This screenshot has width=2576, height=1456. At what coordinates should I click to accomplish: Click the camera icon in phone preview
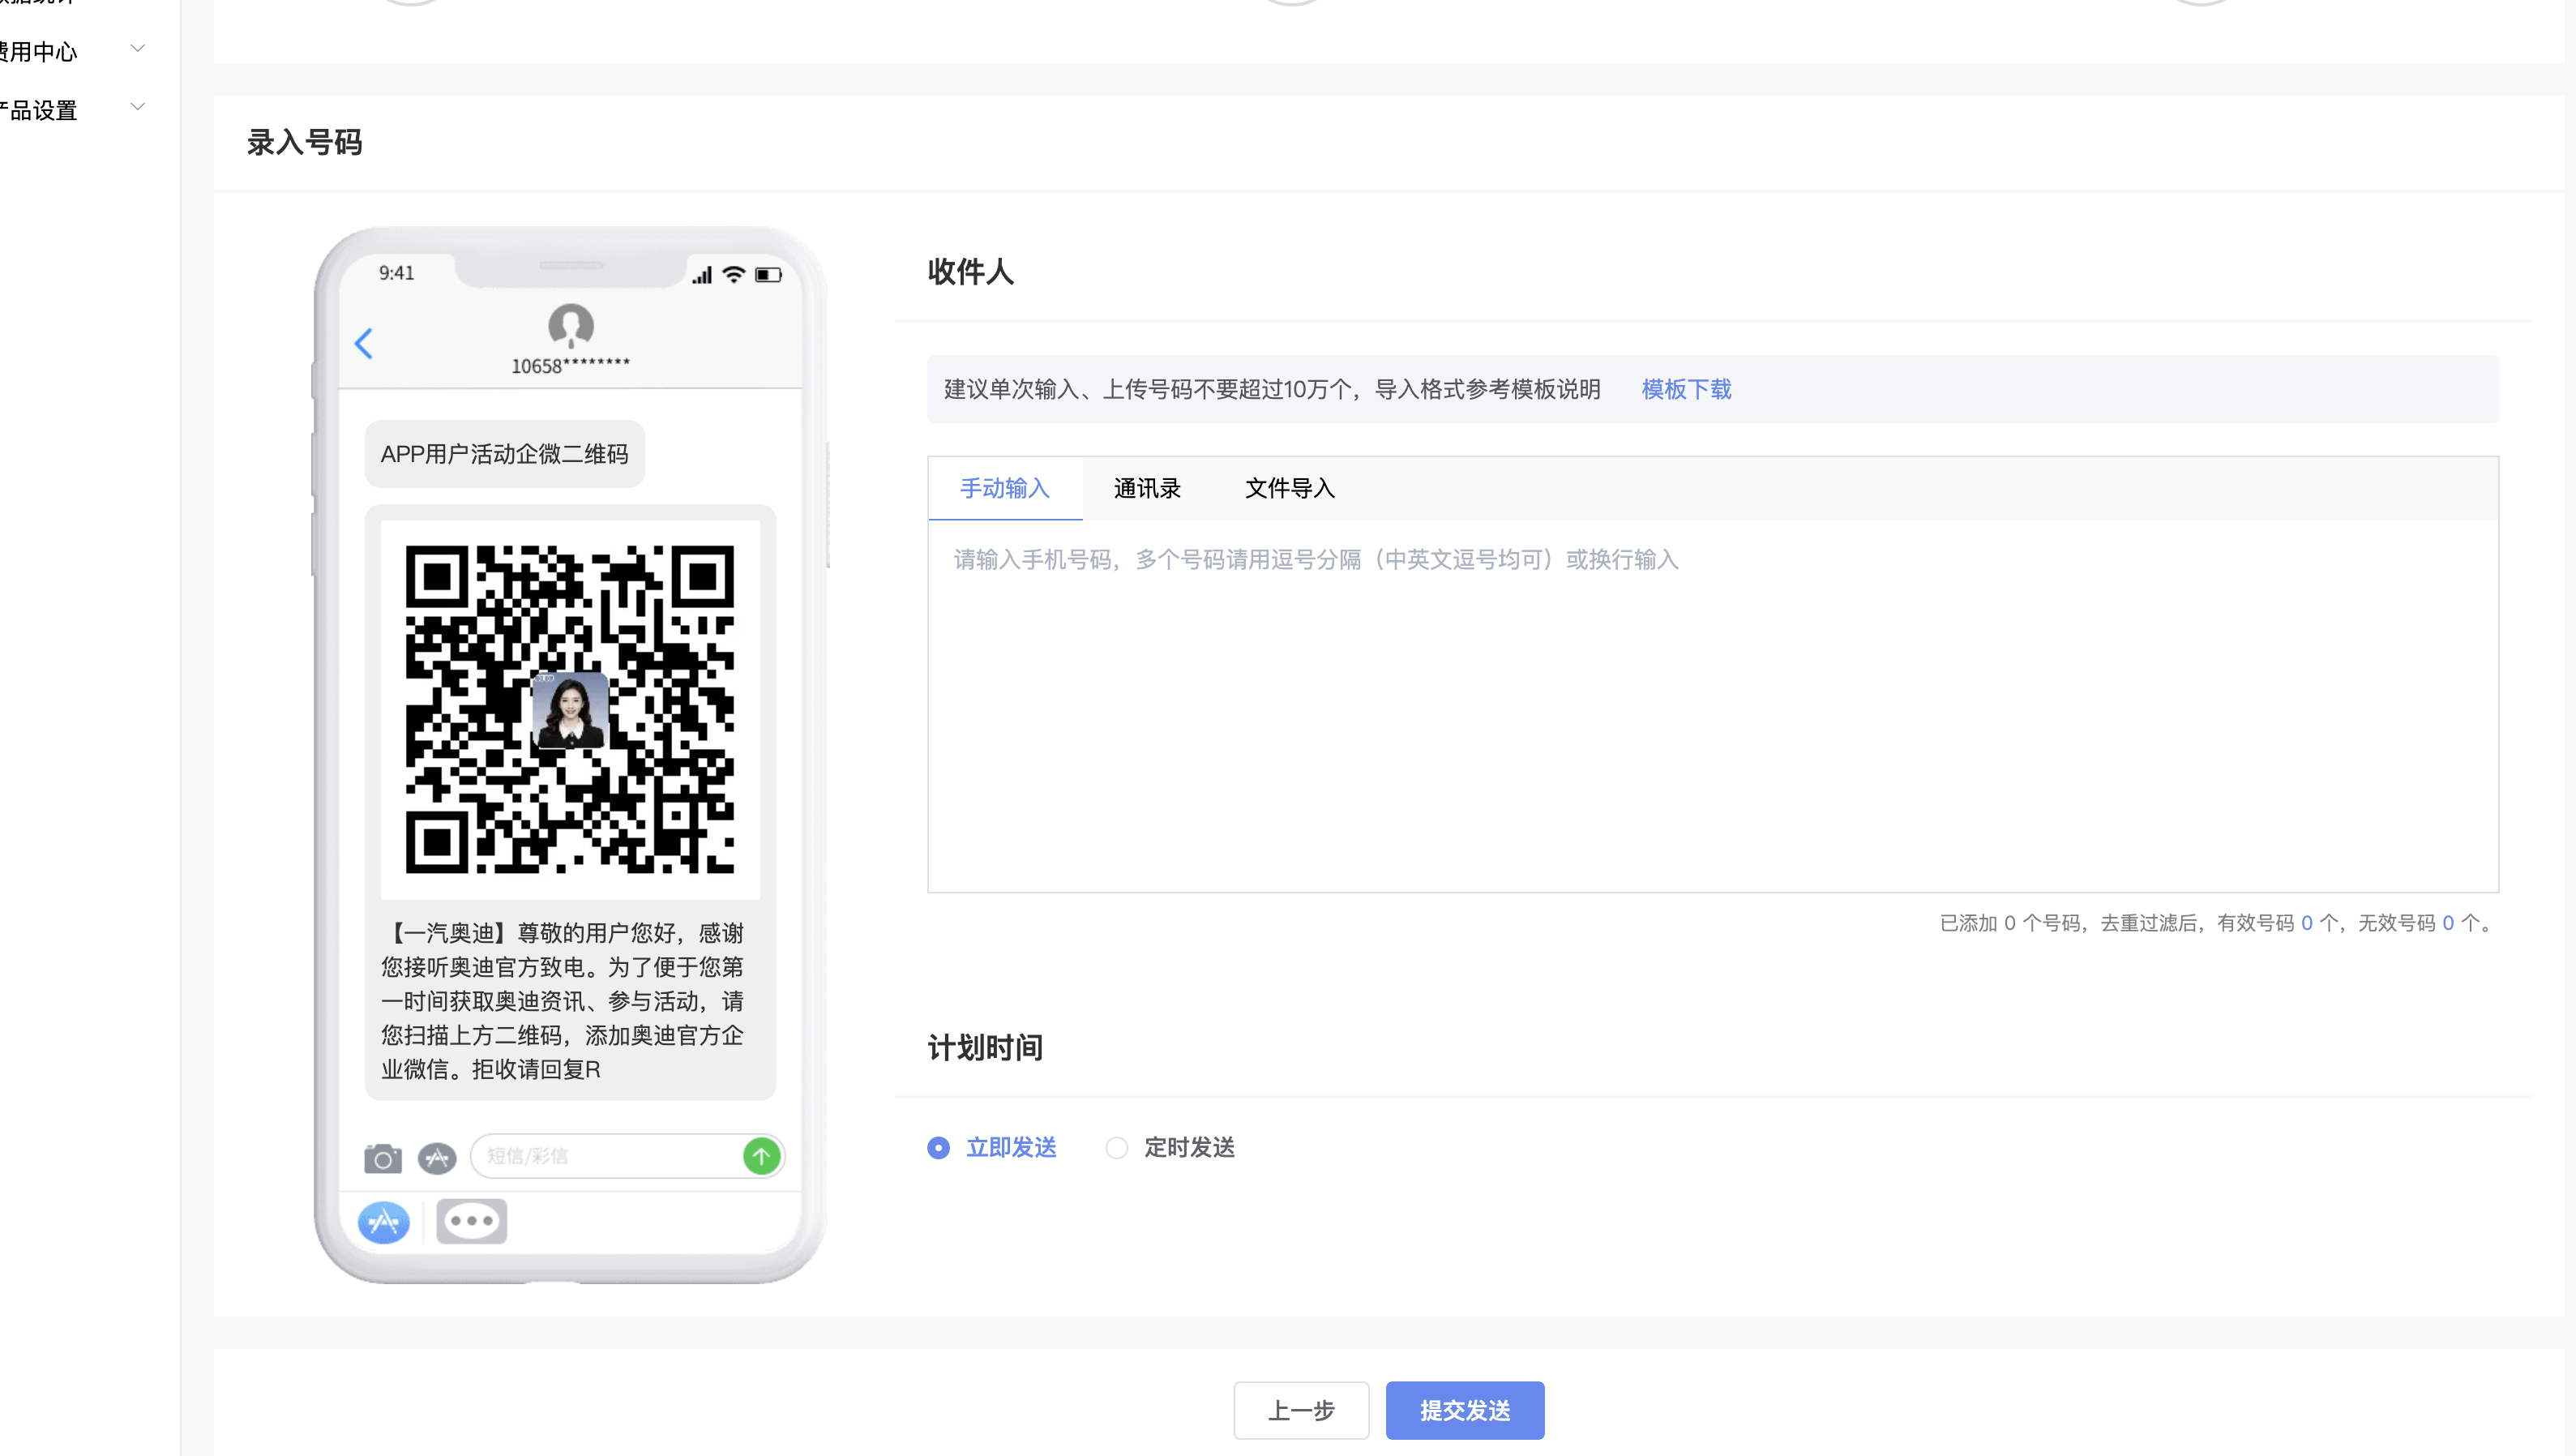tap(383, 1158)
